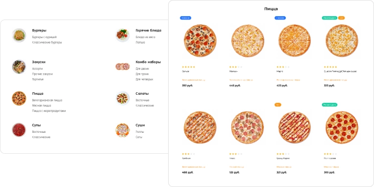Image resolution: width=374 pixels, height=187 pixels.
Task: Click the Закуски category round icon
Action: (x=19, y=67)
